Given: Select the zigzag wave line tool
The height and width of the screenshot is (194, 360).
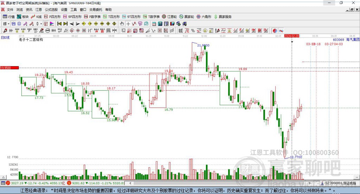Looking at the screenshot, I should point(154,31).
